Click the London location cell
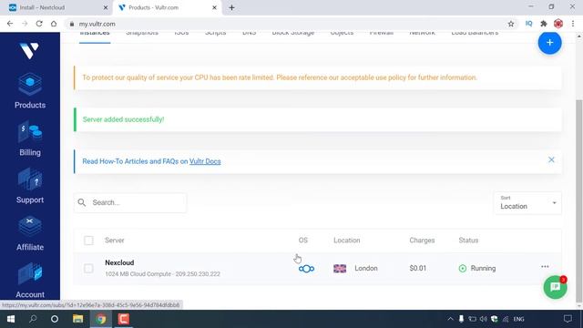The image size is (583, 328). pyautogui.click(x=366, y=268)
